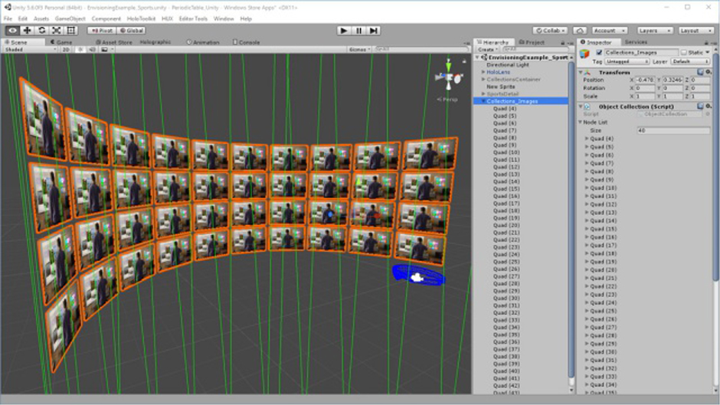Open the Editor Tools menu
Screen dimensions: 720x405
click(193, 19)
